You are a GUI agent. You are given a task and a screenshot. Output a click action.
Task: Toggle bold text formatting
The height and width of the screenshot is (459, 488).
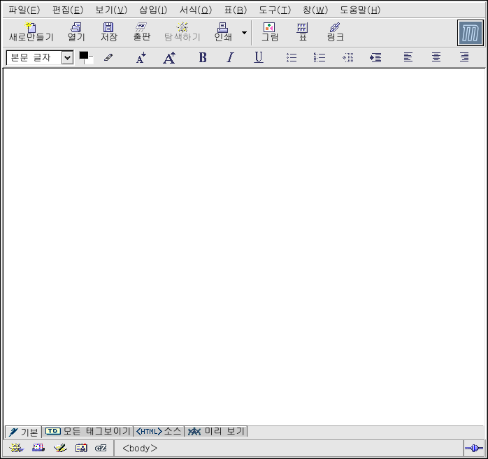tap(203, 58)
